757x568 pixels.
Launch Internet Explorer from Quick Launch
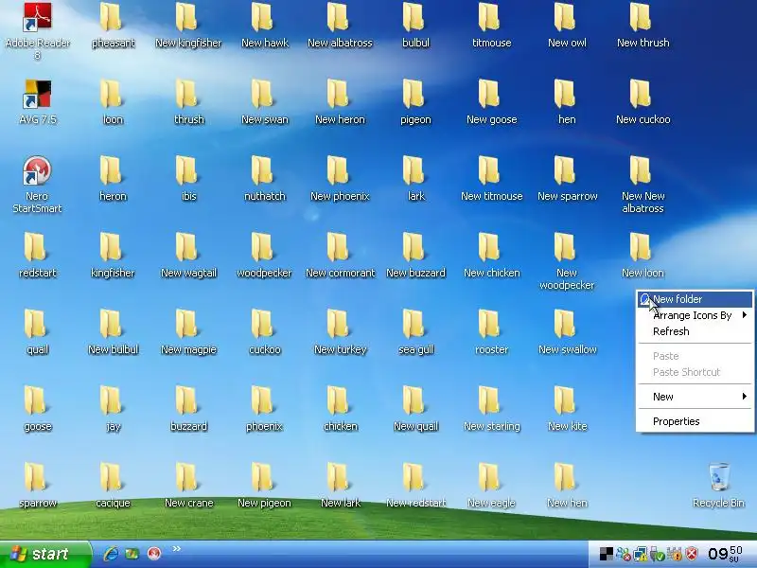[111, 554]
